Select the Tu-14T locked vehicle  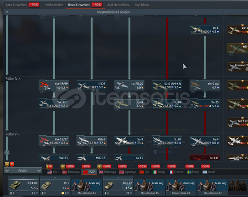[205, 158]
